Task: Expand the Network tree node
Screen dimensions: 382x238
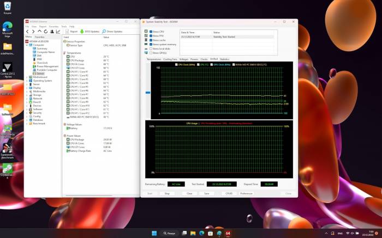Action: pyautogui.click(x=27, y=99)
